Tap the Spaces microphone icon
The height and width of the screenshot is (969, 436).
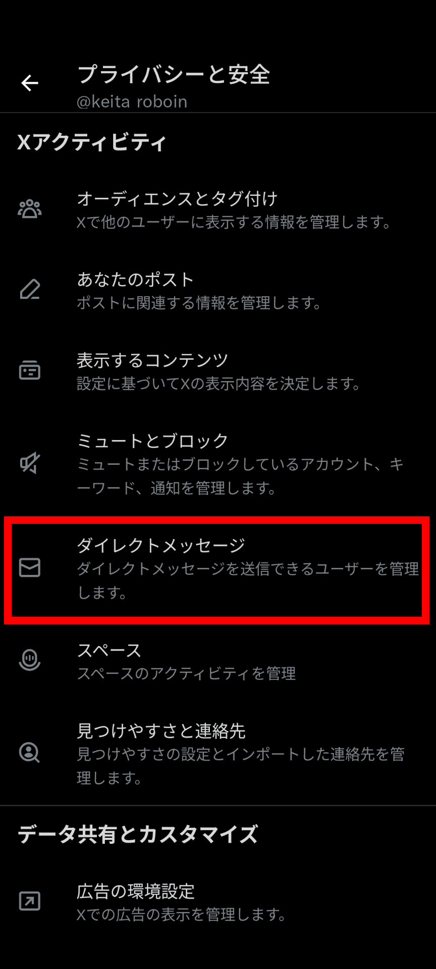pos(30,660)
